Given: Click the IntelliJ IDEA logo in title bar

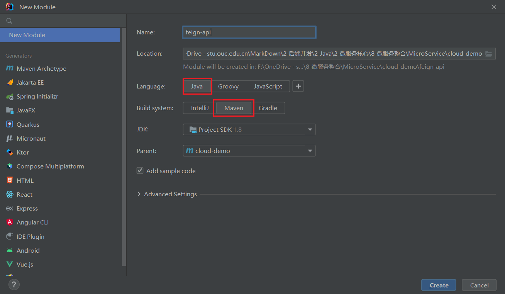Looking at the screenshot, I should tap(9, 7).
